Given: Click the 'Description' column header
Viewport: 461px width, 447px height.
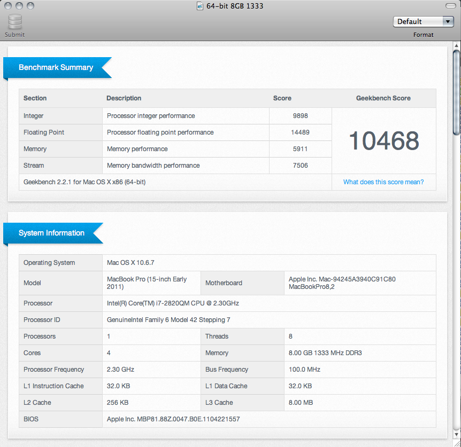Looking at the screenshot, I should [124, 98].
